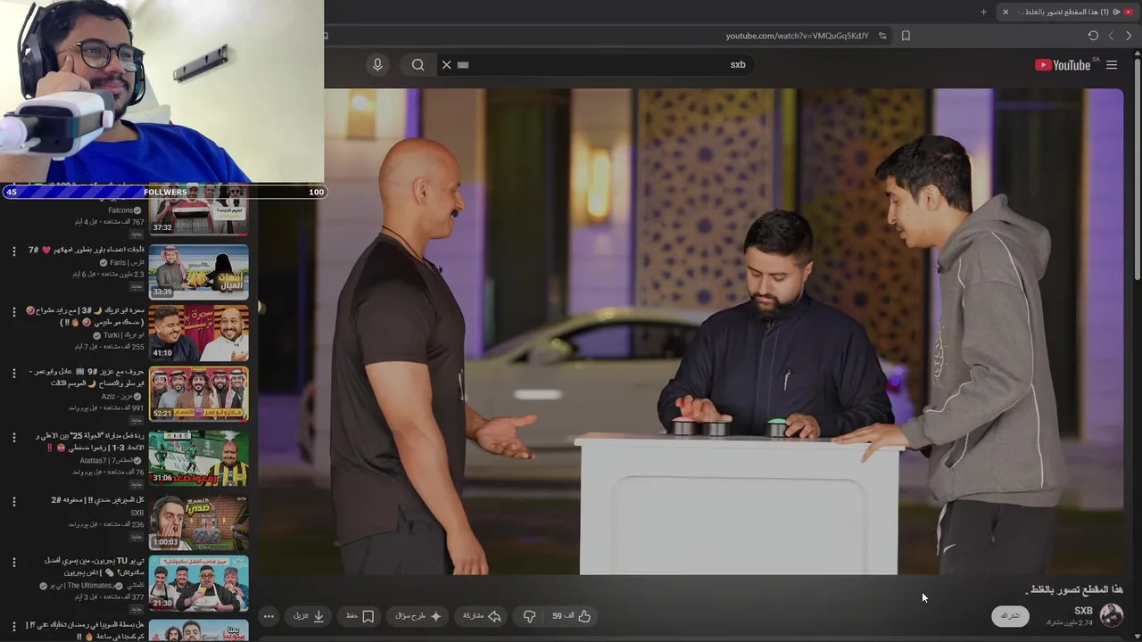
Task: Go to the YouTube home logo
Action: pyautogui.click(x=1063, y=65)
